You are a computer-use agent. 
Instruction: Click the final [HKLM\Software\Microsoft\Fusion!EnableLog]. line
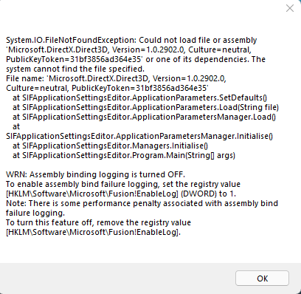click(x=94, y=232)
